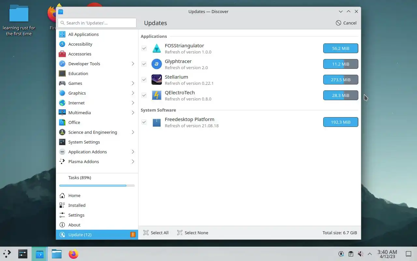The image size is (417, 261).
Task: Click the Tasks (89%) entry
Action: pos(97,178)
